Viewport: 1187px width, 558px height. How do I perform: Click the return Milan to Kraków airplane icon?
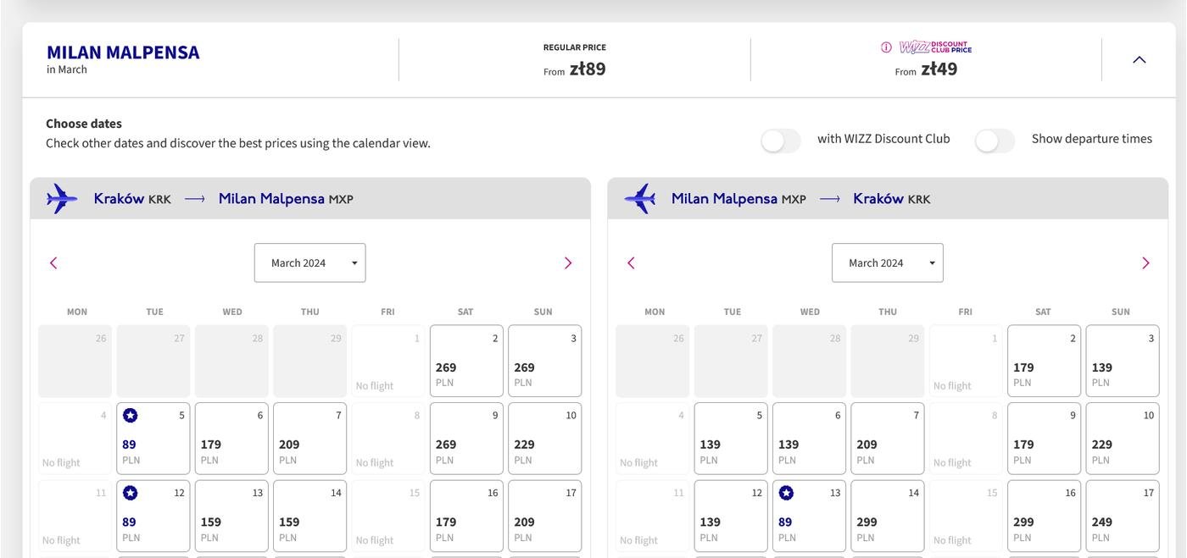point(640,199)
